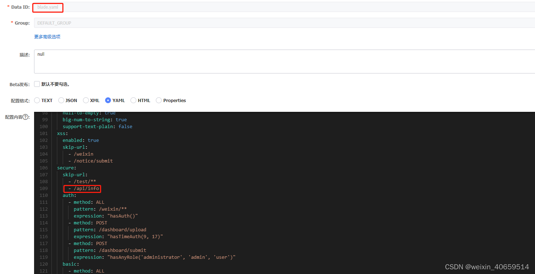Open the 更多高级选项 link
Image resolution: width=535 pixels, height=274 pixels.
(47, 37)
